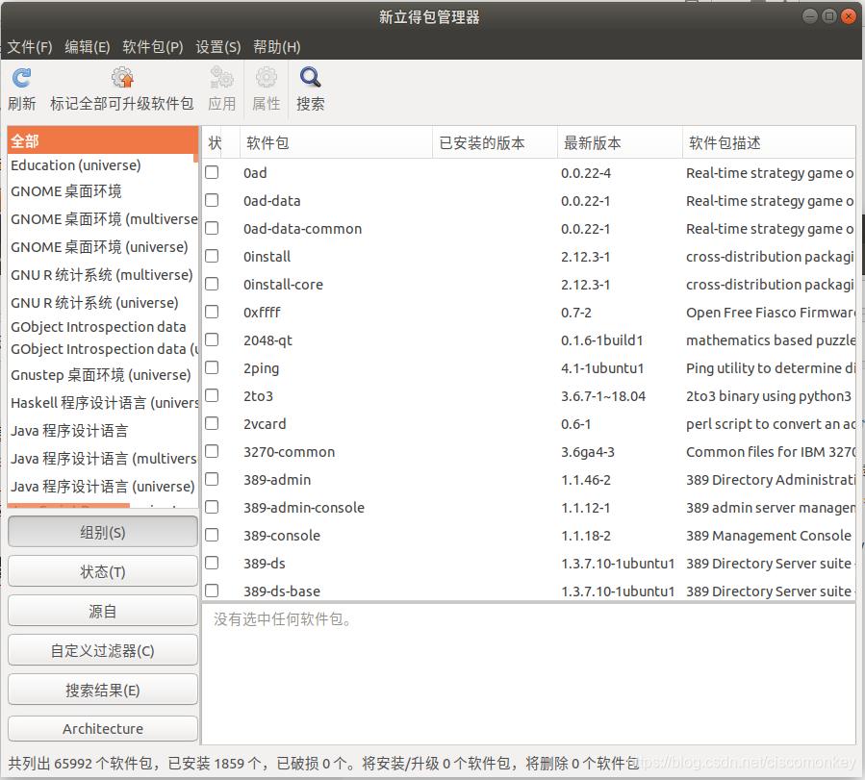Screen dimensions: 865x780
Task: Select GNOME 桌面环境 (multiverse) category
Action: pyautogui.click(x=103, y=219)
